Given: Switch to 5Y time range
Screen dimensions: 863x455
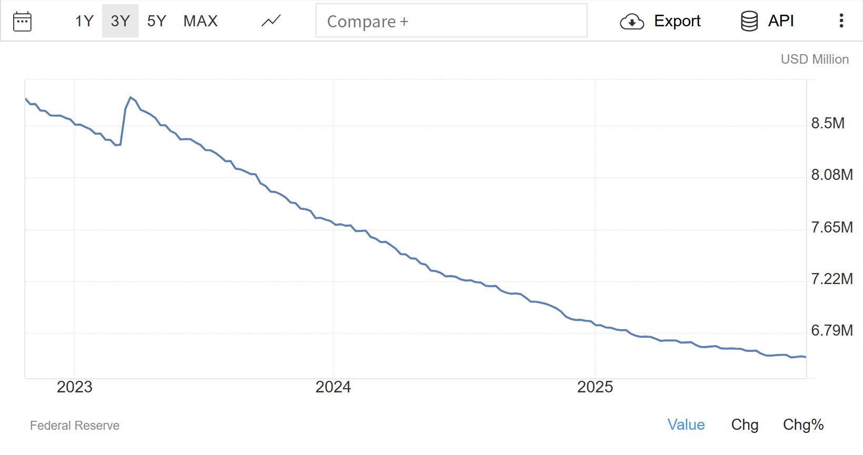Looking at the screenshot, I should tap(156, 21).
